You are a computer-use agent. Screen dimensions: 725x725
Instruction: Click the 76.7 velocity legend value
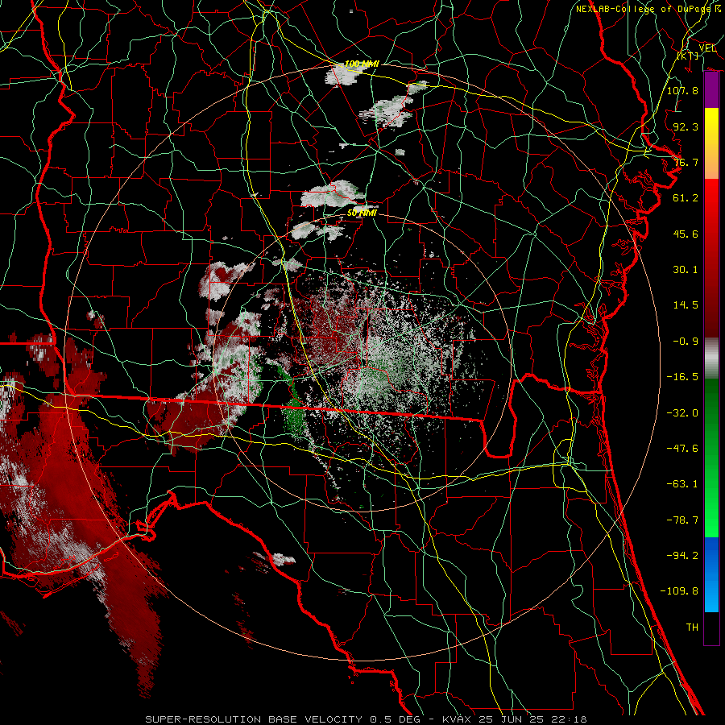pyautogui.click(x=686, y=162)
